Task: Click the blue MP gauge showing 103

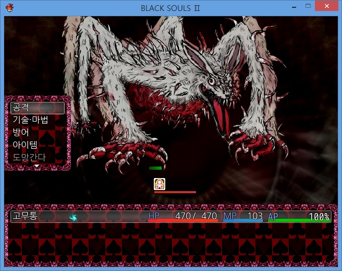Action: pos(243,220)
